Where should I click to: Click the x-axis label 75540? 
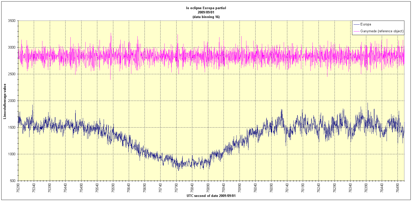[x=97, y=188]
